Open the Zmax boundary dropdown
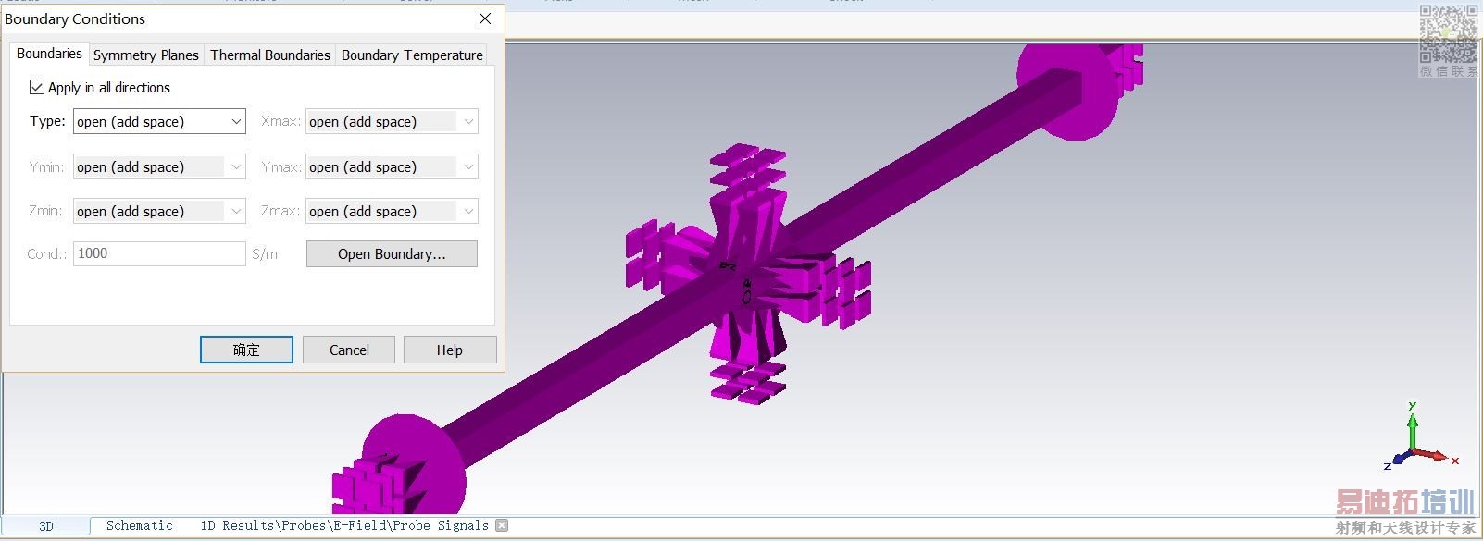 pyautogui.click(x=392, y=211)
